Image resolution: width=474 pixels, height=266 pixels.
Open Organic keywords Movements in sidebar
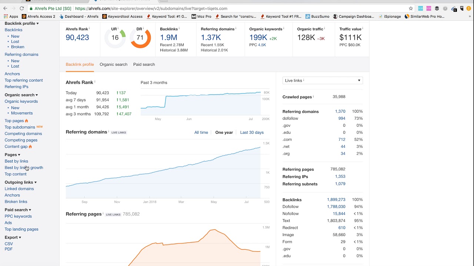point(22,113)
